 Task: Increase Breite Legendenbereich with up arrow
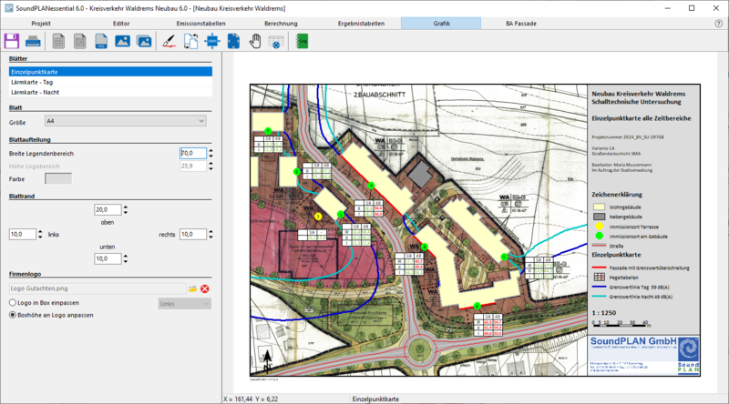211,151
